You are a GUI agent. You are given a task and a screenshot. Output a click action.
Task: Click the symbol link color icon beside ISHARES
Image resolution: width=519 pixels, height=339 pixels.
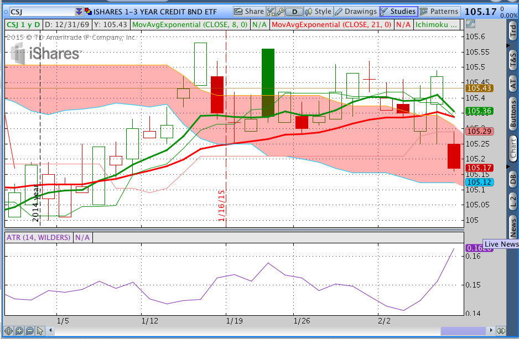point(89,12)
